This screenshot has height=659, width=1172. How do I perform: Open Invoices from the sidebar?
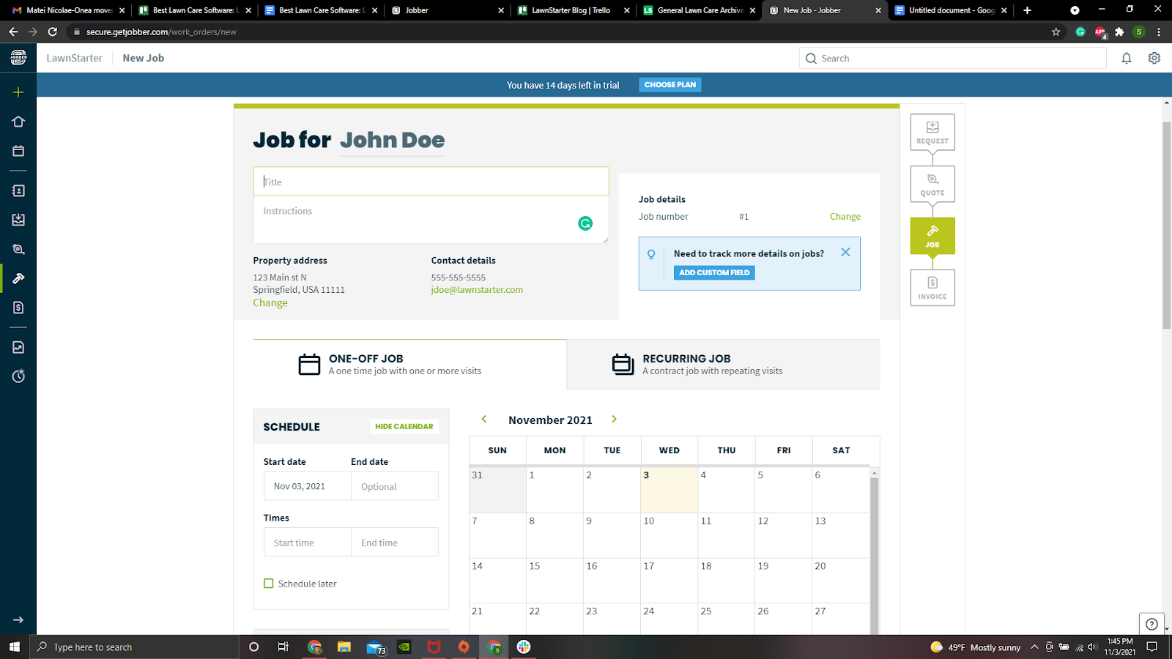coord(18,308)
